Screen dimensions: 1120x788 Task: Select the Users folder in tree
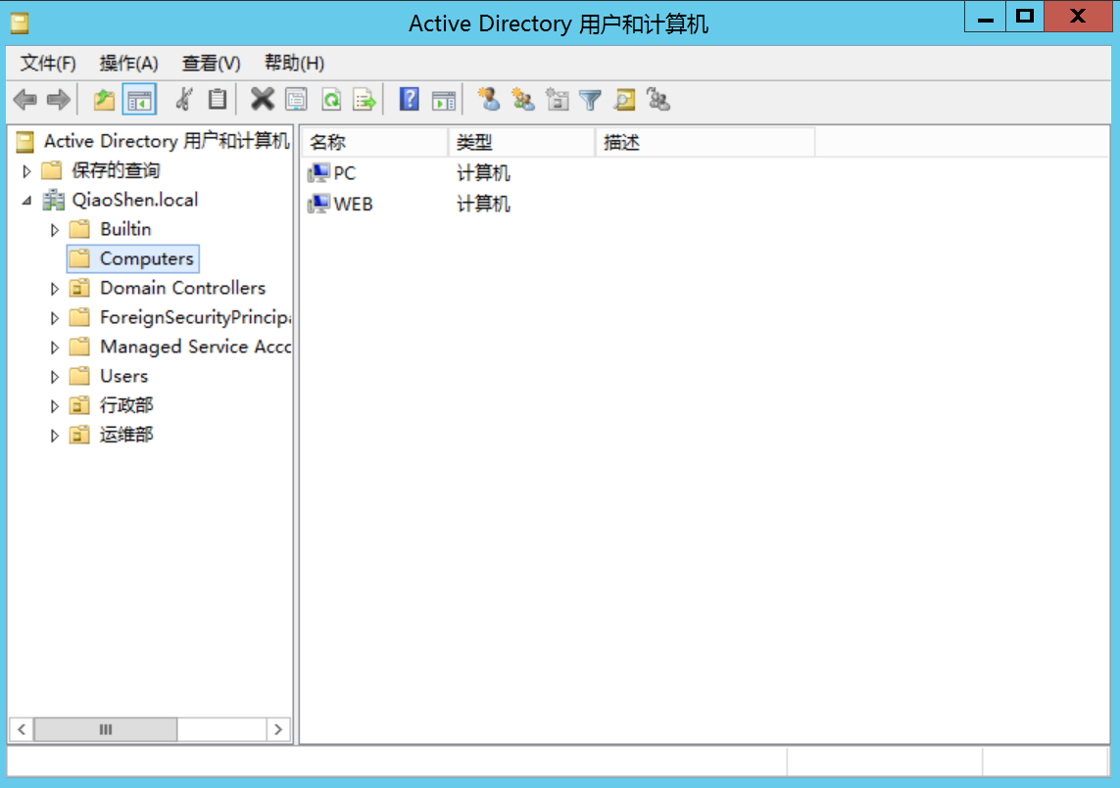tap(123, 376)
